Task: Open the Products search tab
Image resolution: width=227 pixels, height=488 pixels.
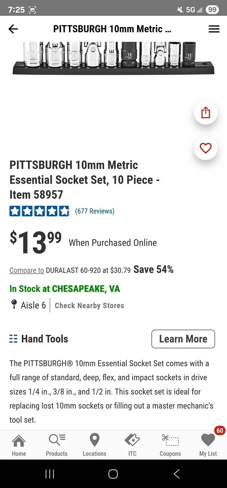Action: click(x=57, y=445)
